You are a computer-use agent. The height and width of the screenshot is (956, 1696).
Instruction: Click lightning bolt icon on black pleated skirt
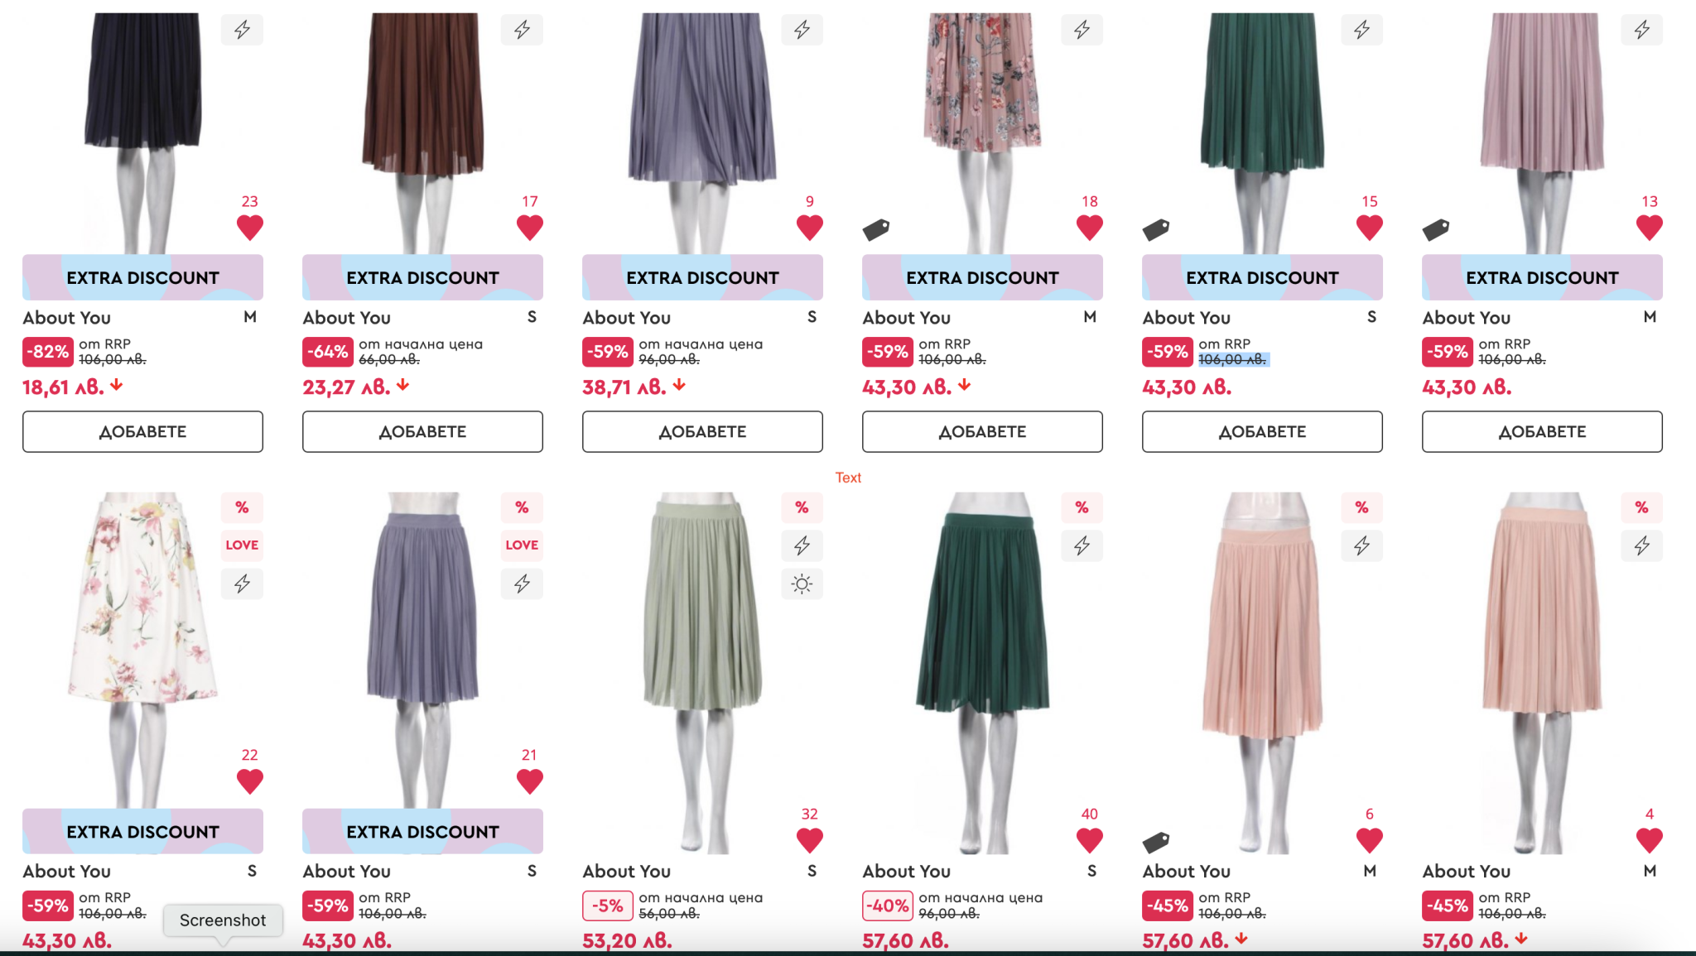tap(242, 30)
